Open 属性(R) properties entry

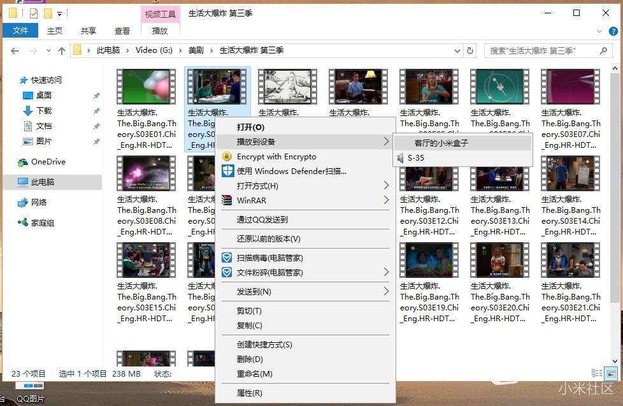pos(305,393)
